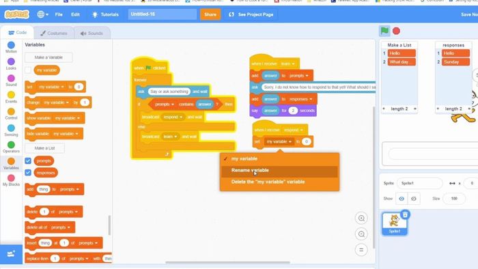Select the Motion block category

[x=12, y=48]
